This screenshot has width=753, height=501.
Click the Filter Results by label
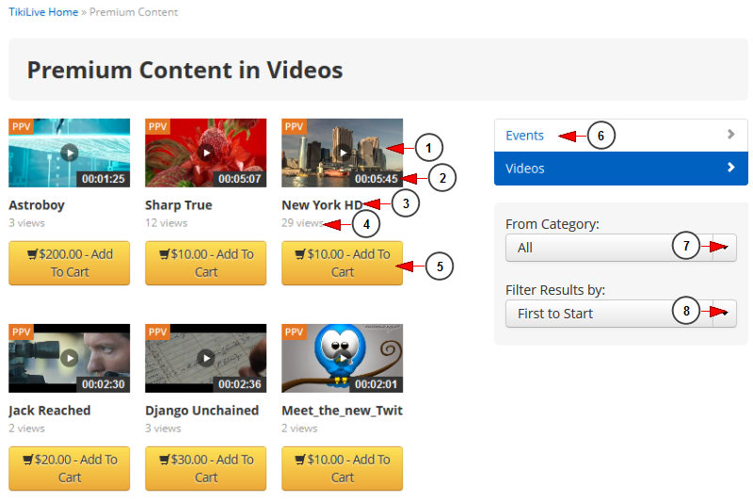coord(555,290)
